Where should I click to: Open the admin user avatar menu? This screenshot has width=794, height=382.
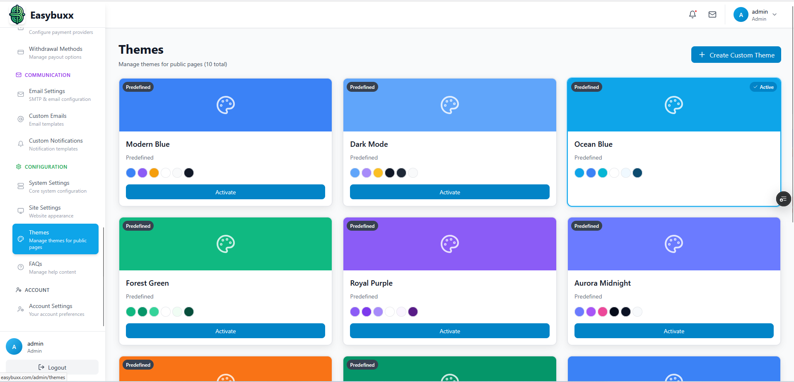pyautogui.click(x=741, y=14)
